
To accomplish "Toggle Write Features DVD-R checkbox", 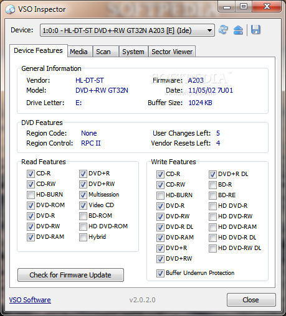I will [x=160, y=206].
